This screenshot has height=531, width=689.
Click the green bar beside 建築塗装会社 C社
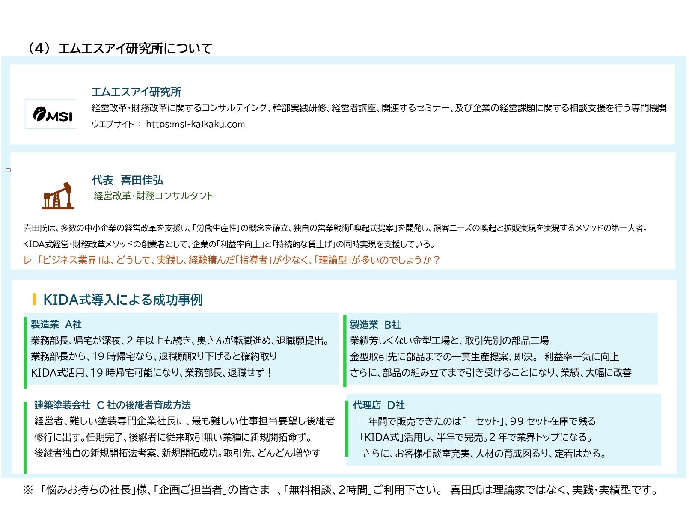(25, 437)
